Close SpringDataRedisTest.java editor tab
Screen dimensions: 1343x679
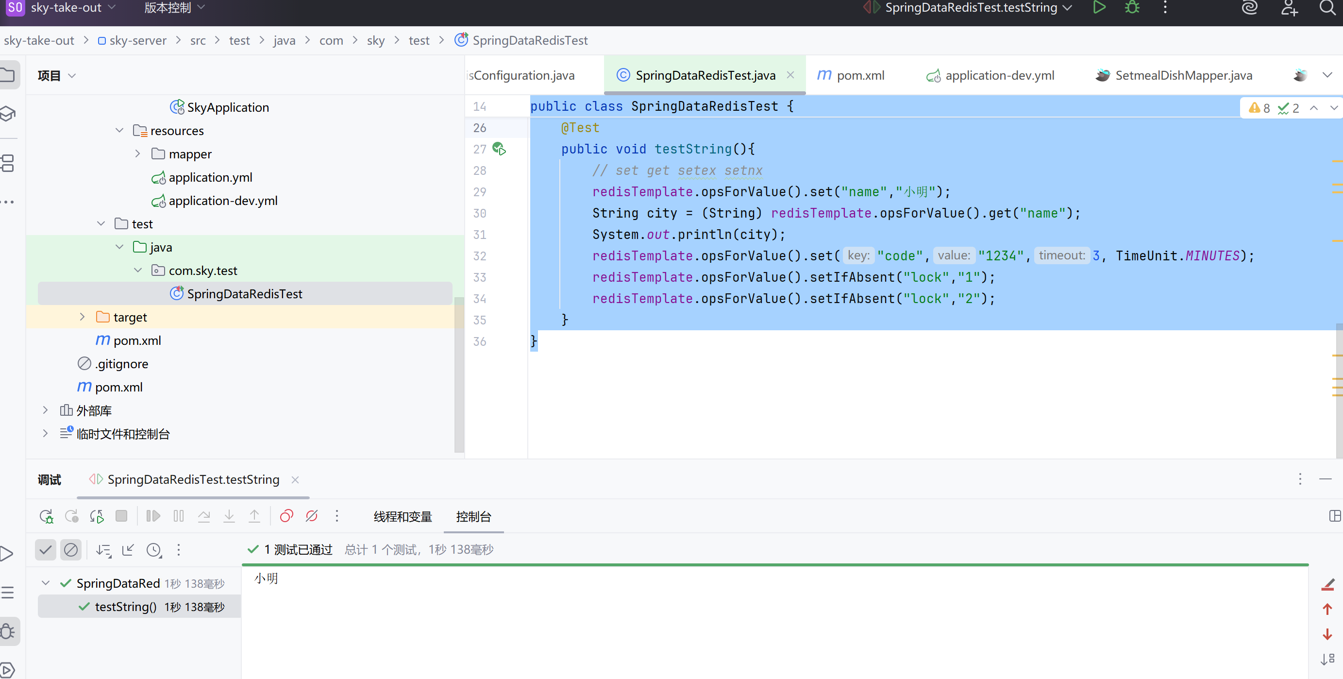click(x=790, y=75)
